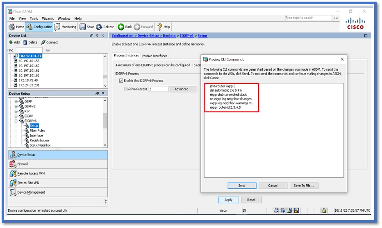This screenshot has width=382, height=228.
Task: Expand navigation pane options chevron
Action: click(x=105, y=201)
